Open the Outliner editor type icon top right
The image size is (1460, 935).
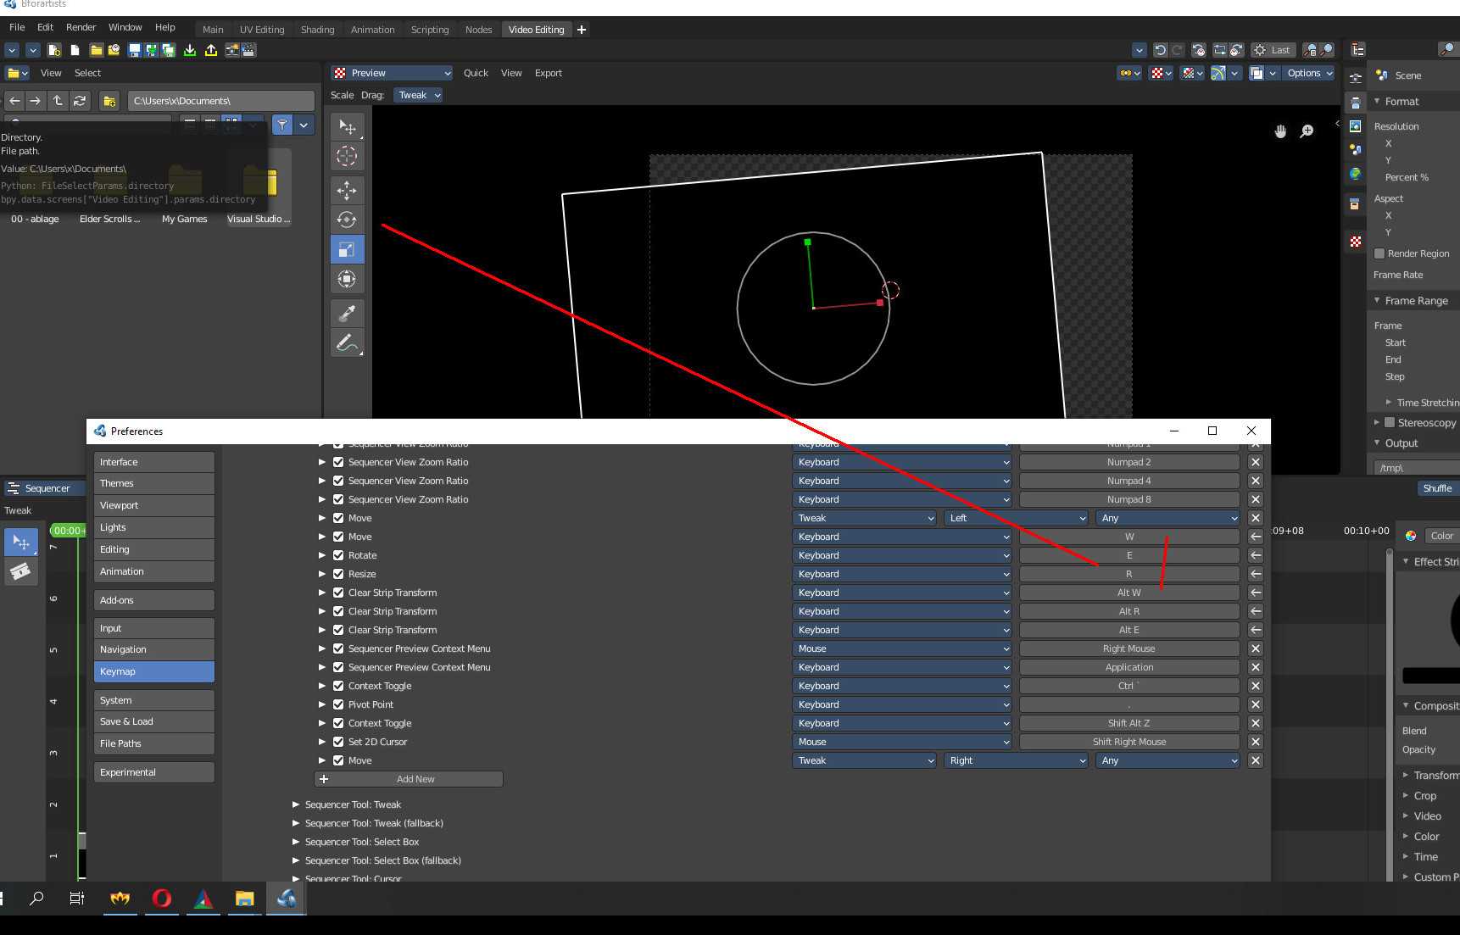coord(1357,49)
